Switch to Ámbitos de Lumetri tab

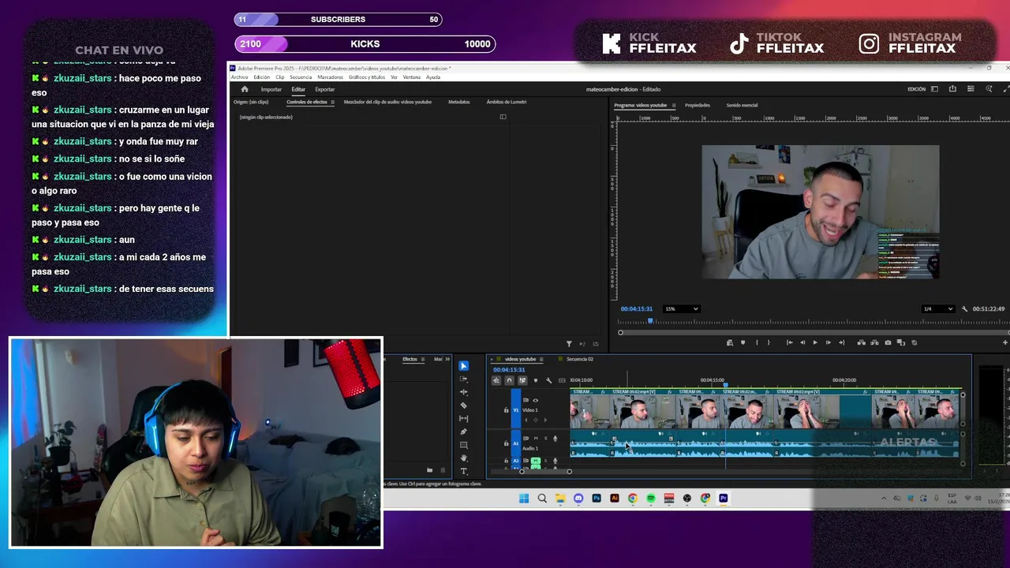[x=507, y=102]
